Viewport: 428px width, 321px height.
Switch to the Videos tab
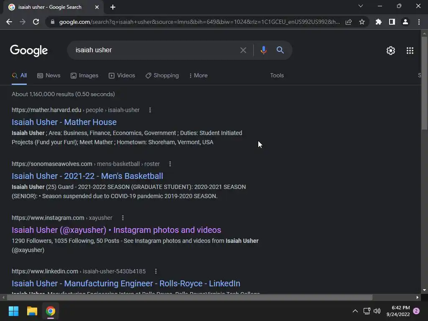point(122,75)
